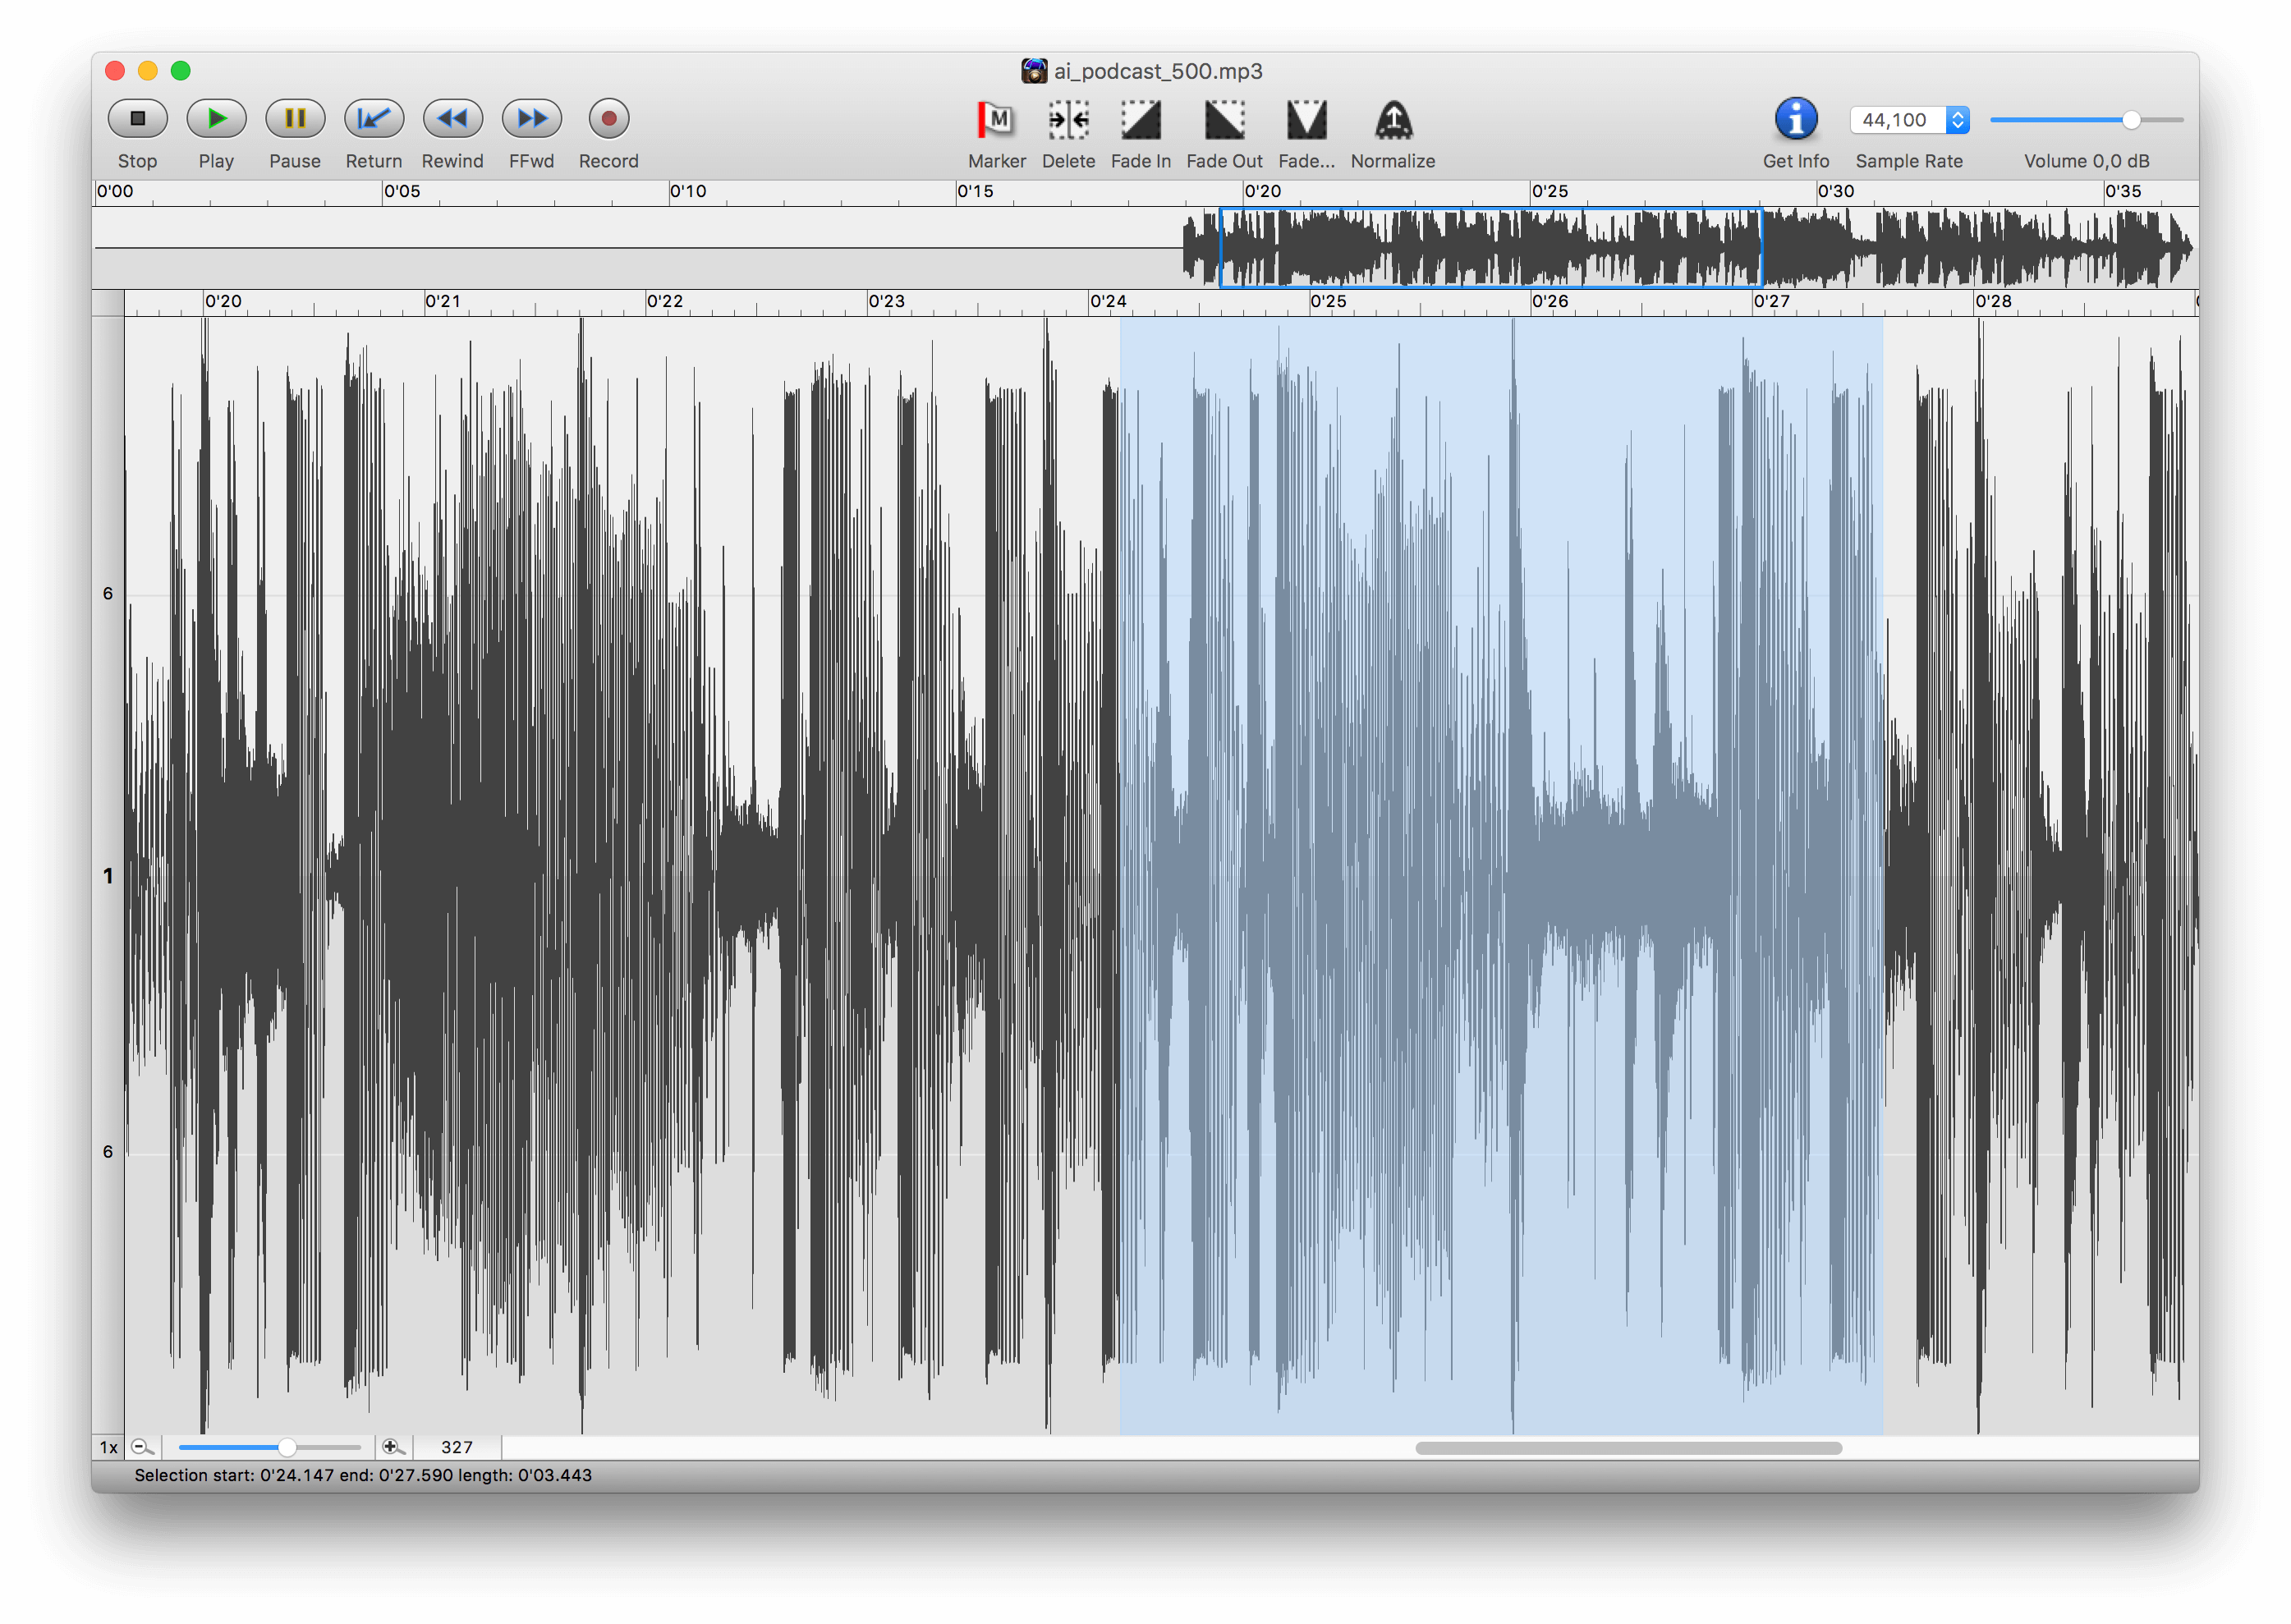Image resolution: width=2291 pixels, height=1624 pixels.
Task: Click the 0'05 mark on overview ruler
Action: tap(402, 191)
